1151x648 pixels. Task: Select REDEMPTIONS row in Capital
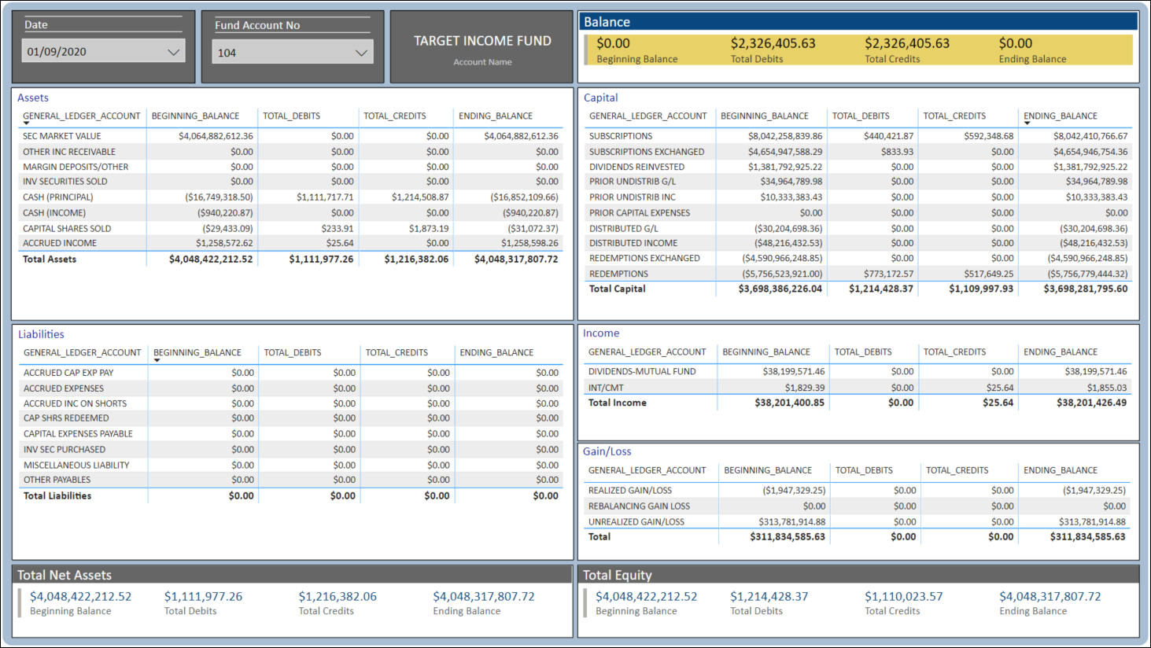click(x=858, y=274)
